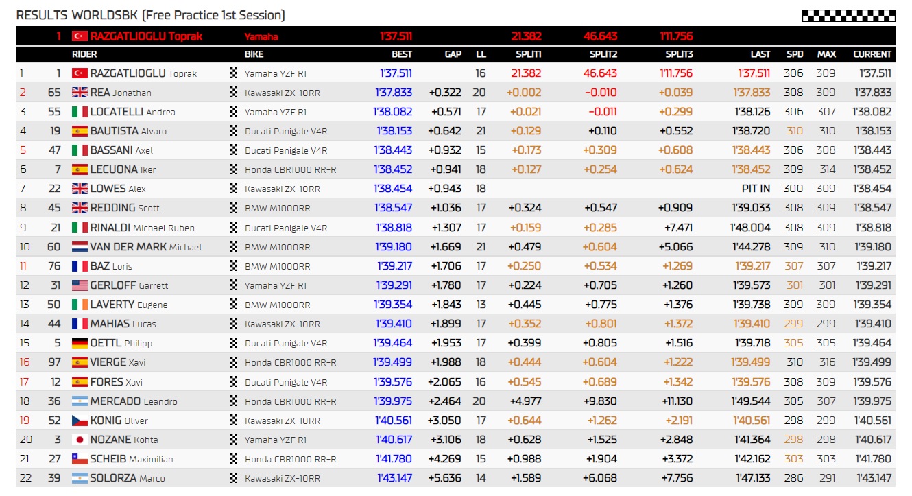The image size is (912, 496).
Task: Select rider name RINALDI Michael Ruben
Action: 143,227
